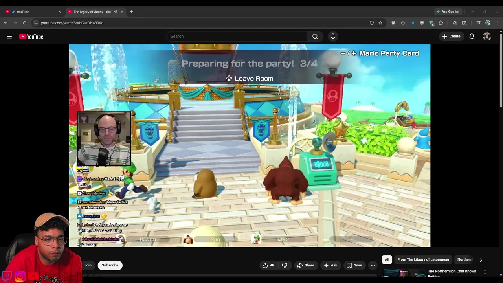Open The Northernlion Chat Known Entities video
Image resolution: width=503 pixels, height=283 pixels.
tap(452, 273)
